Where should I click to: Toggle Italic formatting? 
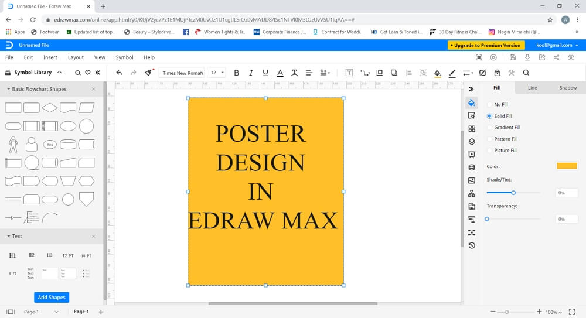[251, 73]
